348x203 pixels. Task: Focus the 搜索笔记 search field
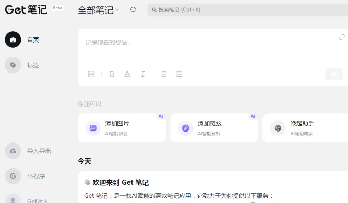tap(247, 10)
